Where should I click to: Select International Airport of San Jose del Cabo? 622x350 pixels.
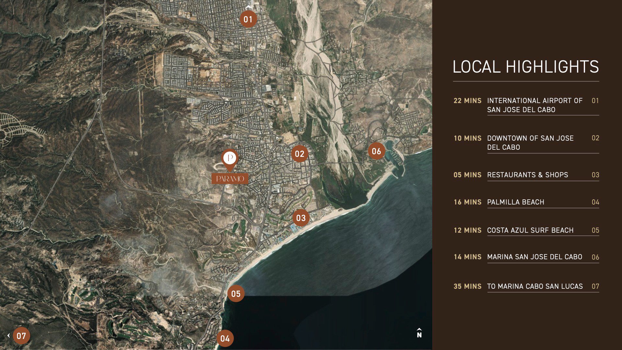pos(535,105)
